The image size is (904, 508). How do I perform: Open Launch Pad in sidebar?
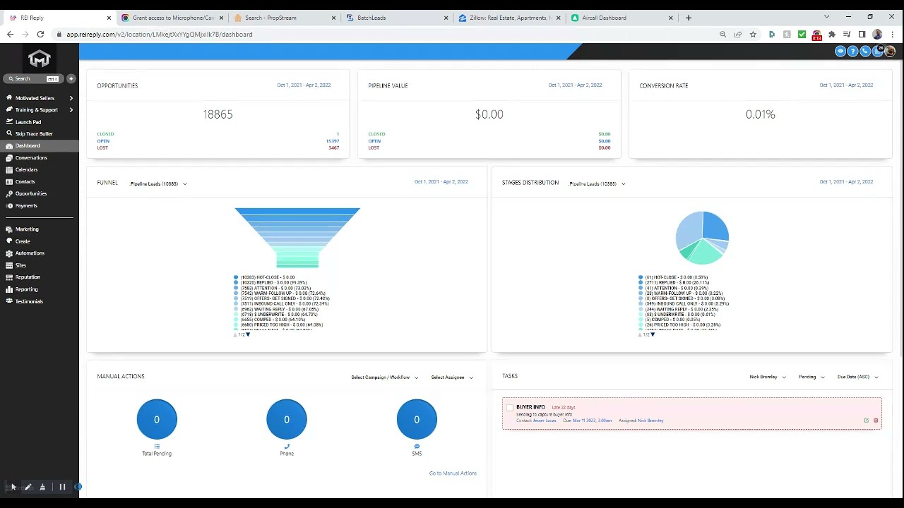(x=39, y=122)
